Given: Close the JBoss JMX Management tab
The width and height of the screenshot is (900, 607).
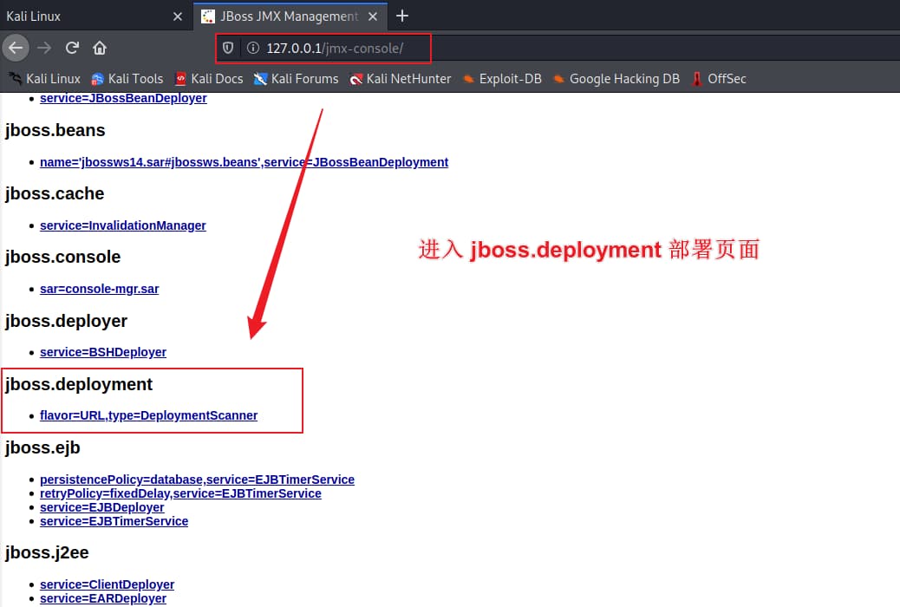Looking at the screenshot, I should 373,16.
